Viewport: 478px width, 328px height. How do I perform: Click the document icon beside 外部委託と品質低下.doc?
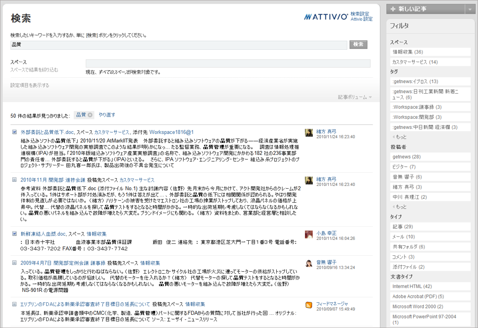click(x=15, y=132)
